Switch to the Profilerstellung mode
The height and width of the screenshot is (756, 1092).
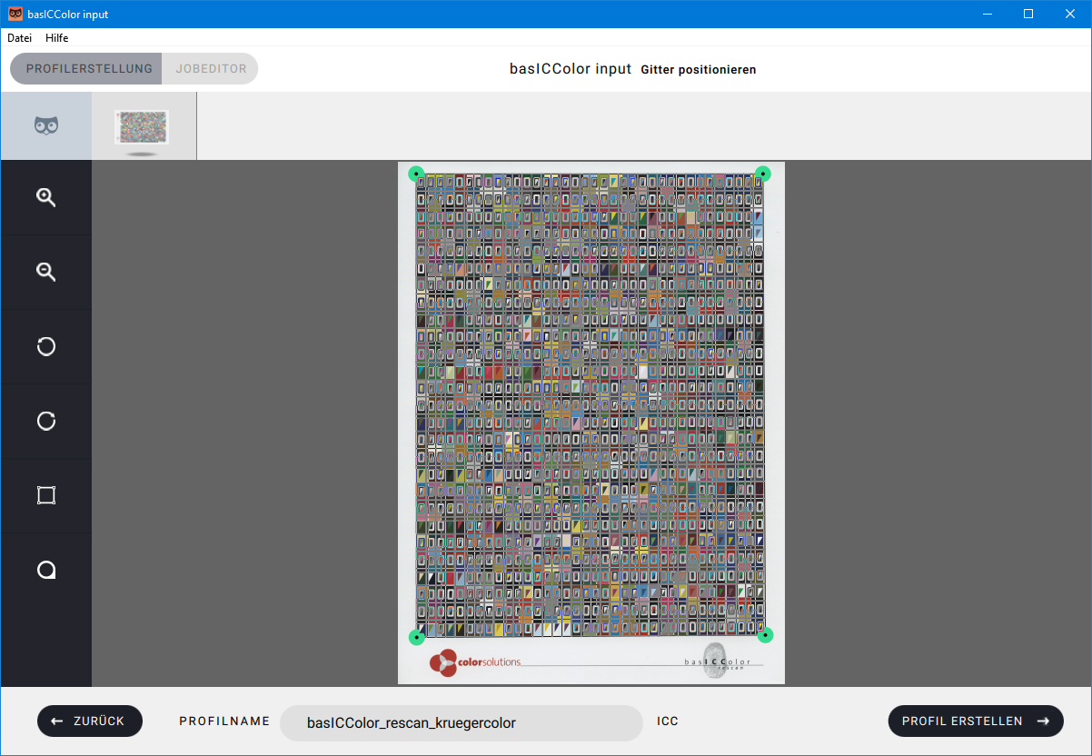coord(88,69)
